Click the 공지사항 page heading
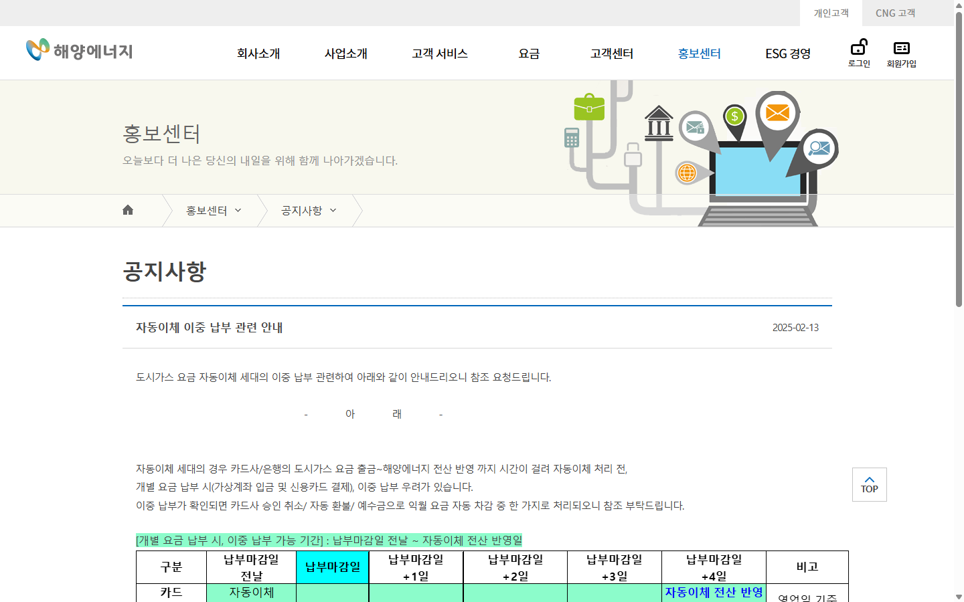Image resolution: width=964 pixels, height=602 pixels. (x=165, y=271)
